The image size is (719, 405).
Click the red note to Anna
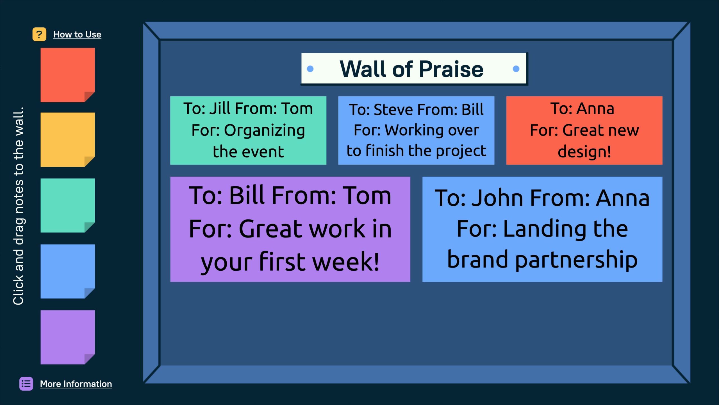584,130
